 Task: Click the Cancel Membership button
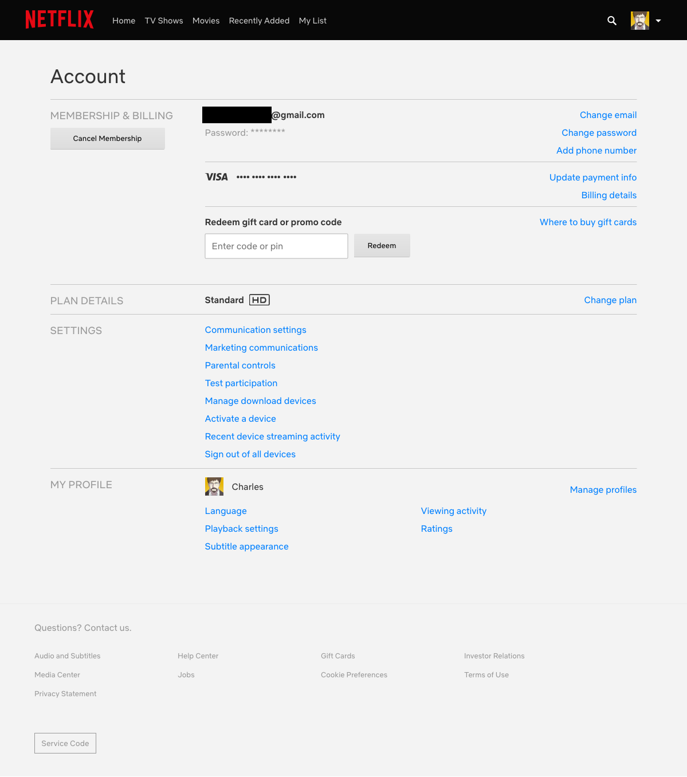pyautogui.click(x=108, y=139)
